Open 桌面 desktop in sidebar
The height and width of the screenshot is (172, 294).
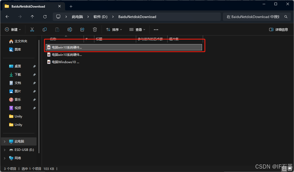[15, 66]
